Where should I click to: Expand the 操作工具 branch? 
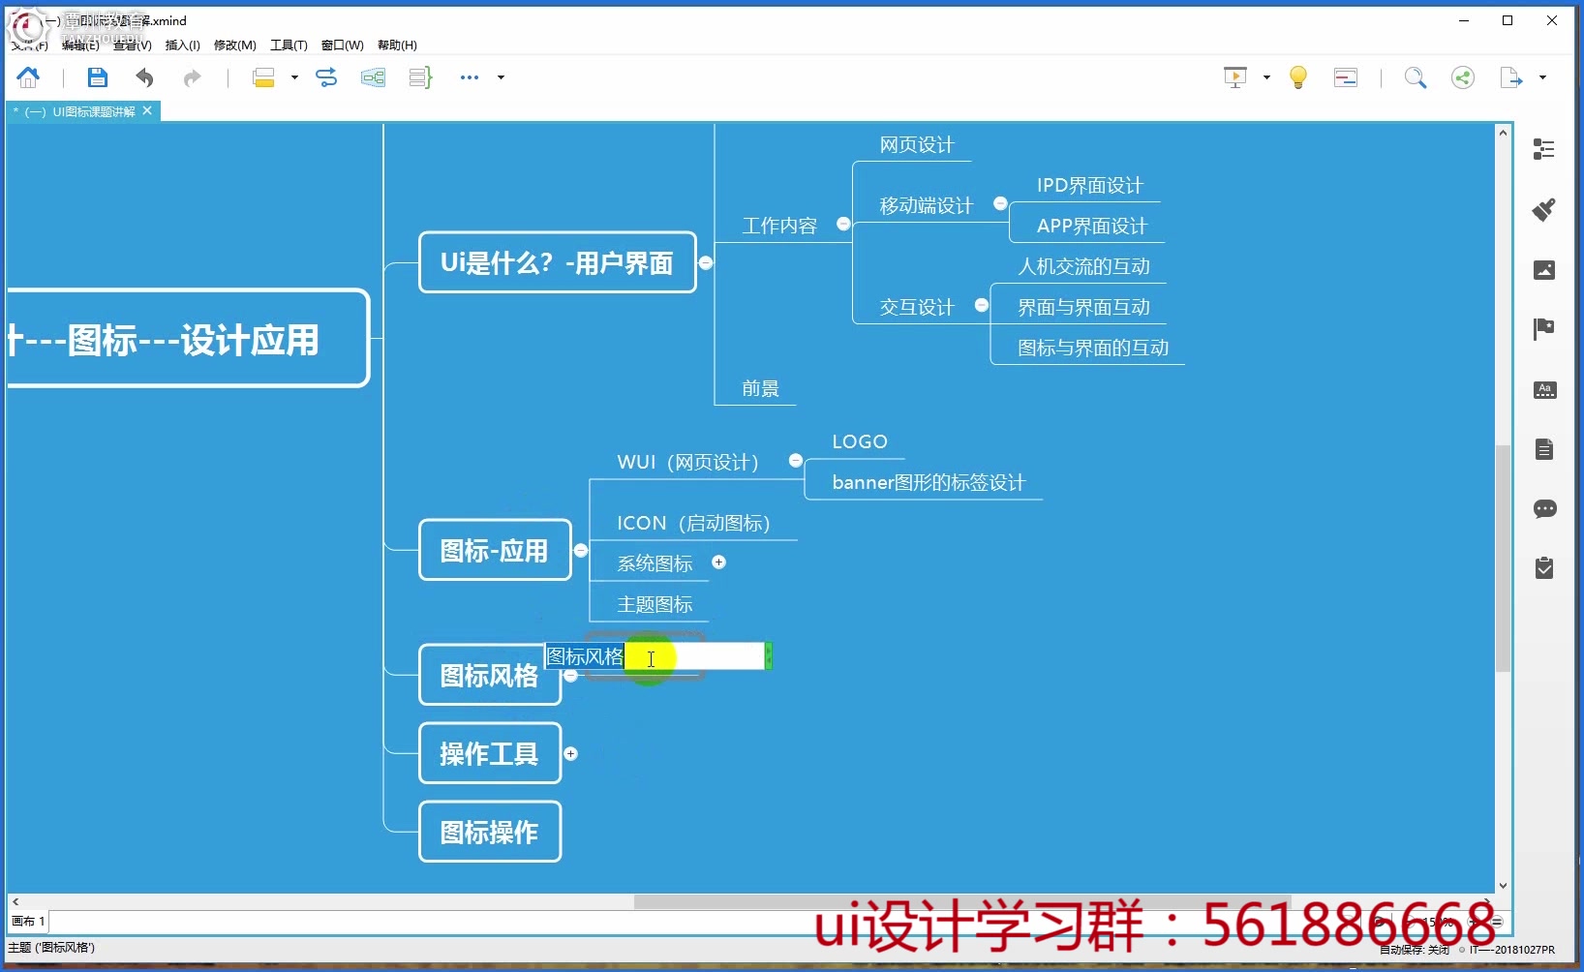click(x=571, y=753)
